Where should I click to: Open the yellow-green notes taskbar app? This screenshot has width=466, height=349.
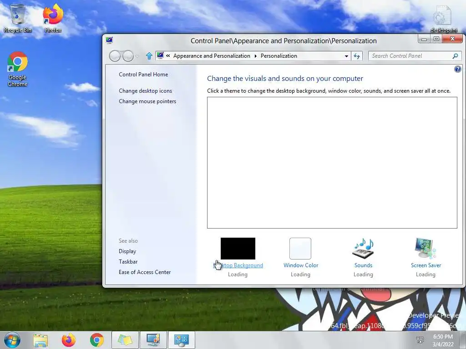tap(125, 340)
